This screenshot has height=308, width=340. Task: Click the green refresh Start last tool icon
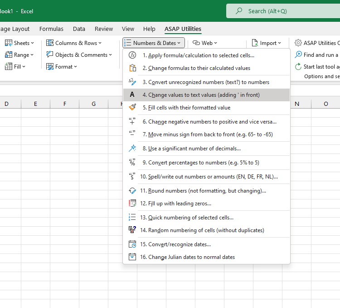tap(298, 66)
